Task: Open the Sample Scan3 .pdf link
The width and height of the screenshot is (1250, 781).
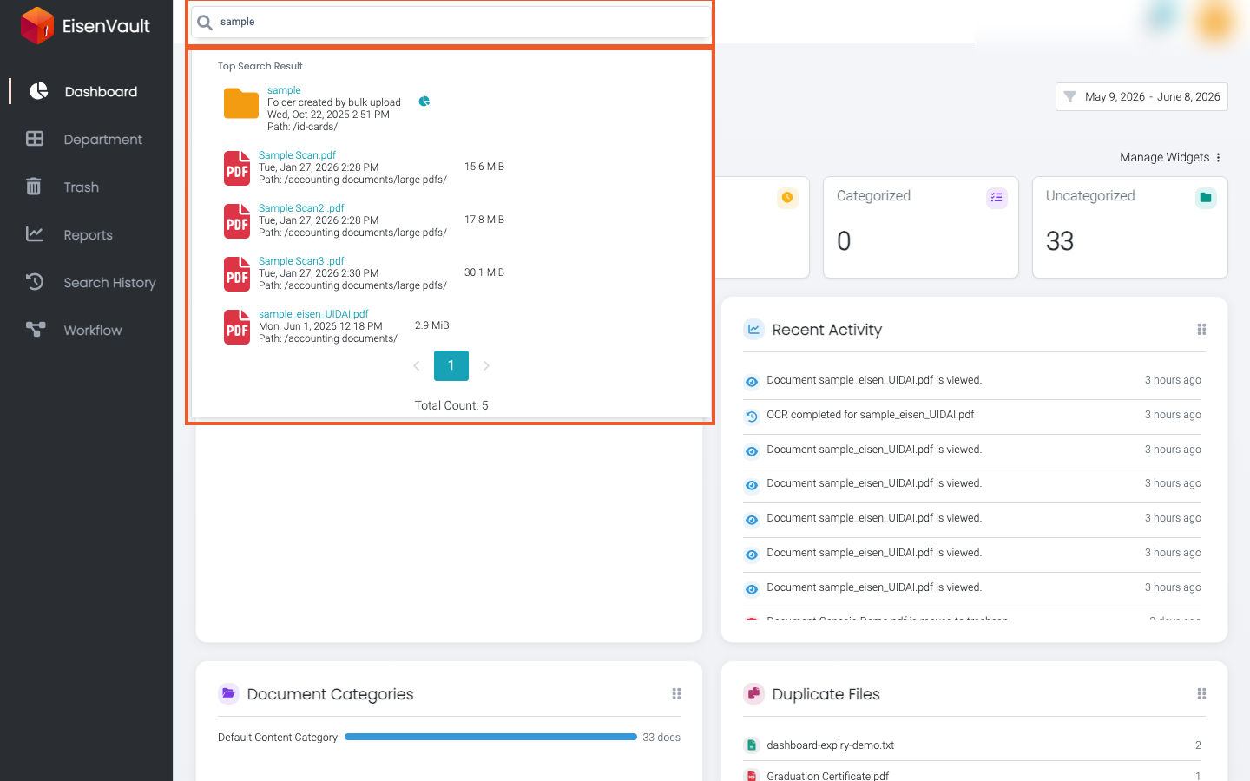Action: coord(301,261)
